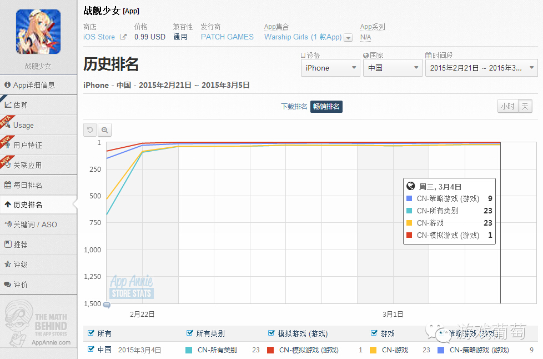Switch to the 畅销排名 tab
Screen dimensions: 543x359
(x=326, y=106)
